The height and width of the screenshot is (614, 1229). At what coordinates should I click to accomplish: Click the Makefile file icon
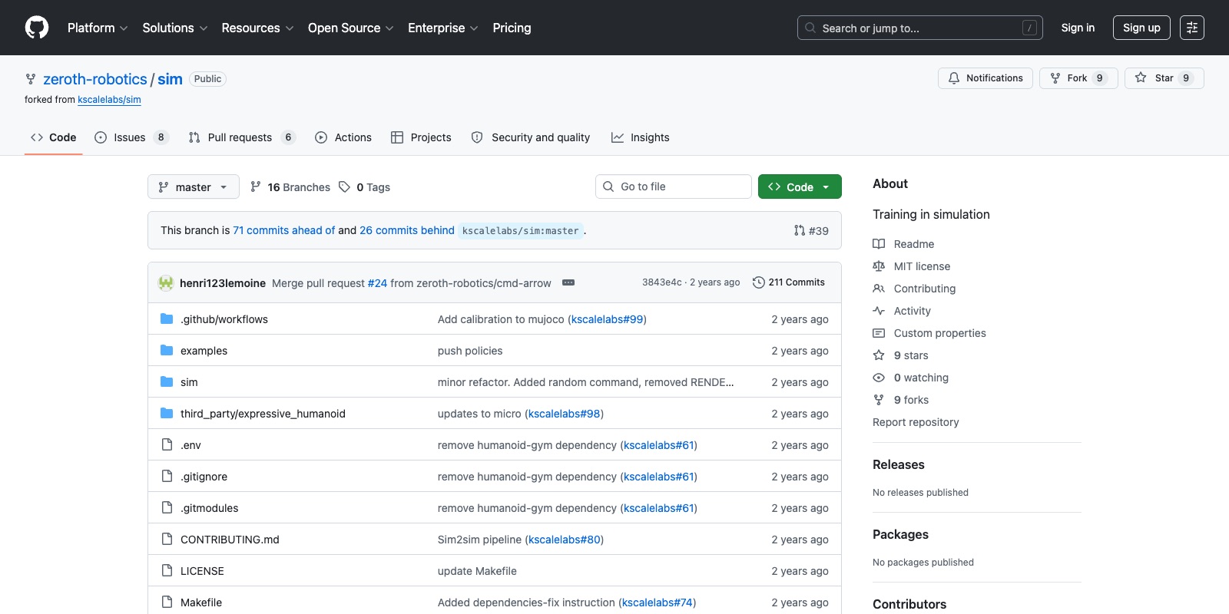coord(167,602)
